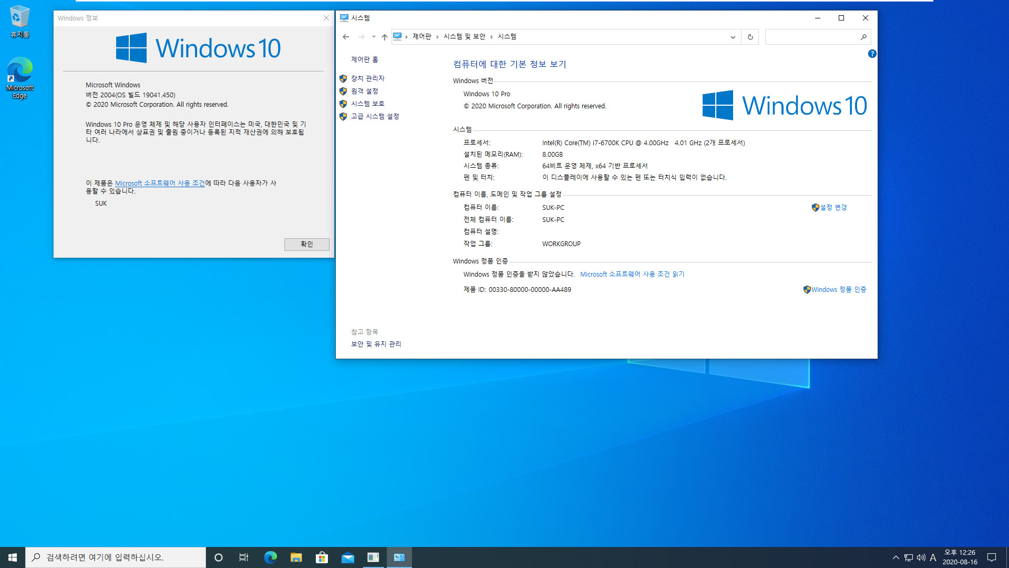
Task: Open 시스템 보호 link
Action: [367, 104]
